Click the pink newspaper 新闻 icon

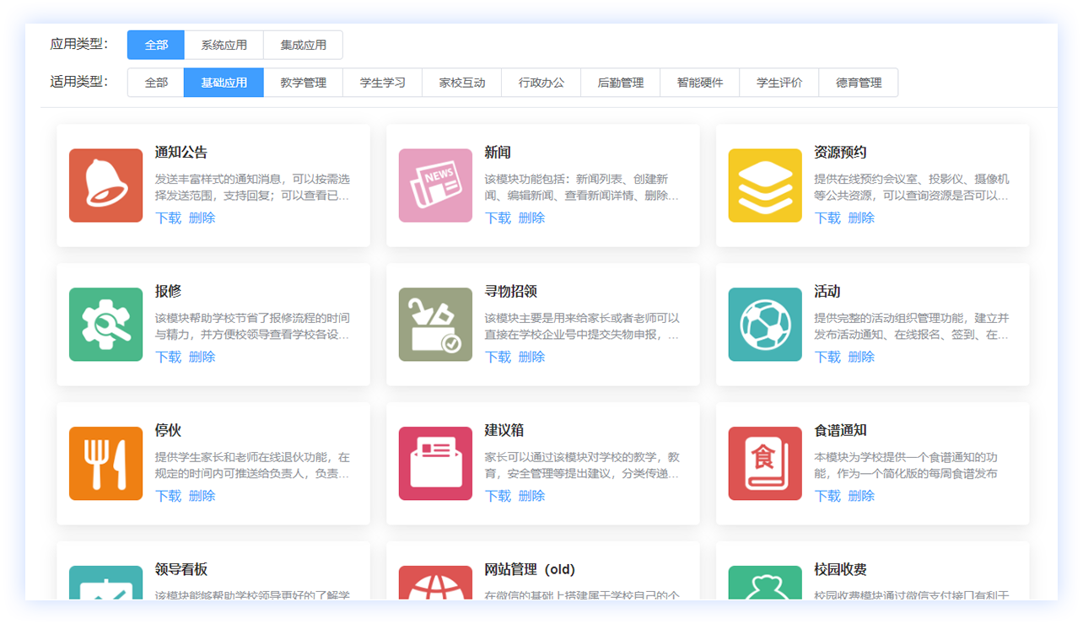pyautogui.click(x=435, y=186)
